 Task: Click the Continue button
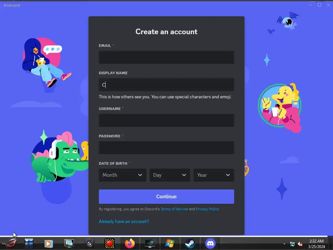pos(166,196)
